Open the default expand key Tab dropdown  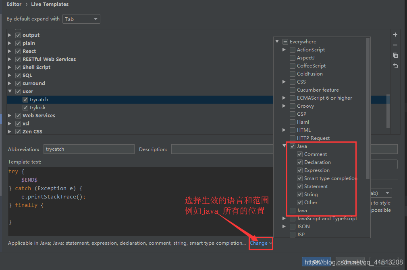pos(81,19)
